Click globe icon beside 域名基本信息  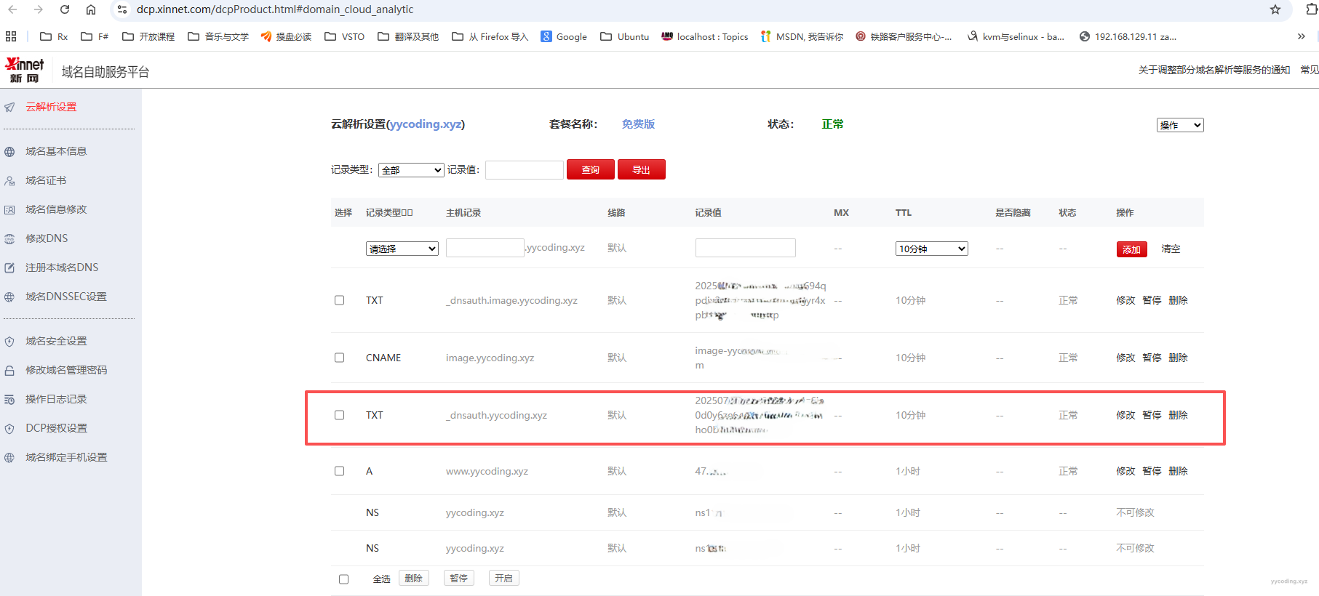pos(9,152)
